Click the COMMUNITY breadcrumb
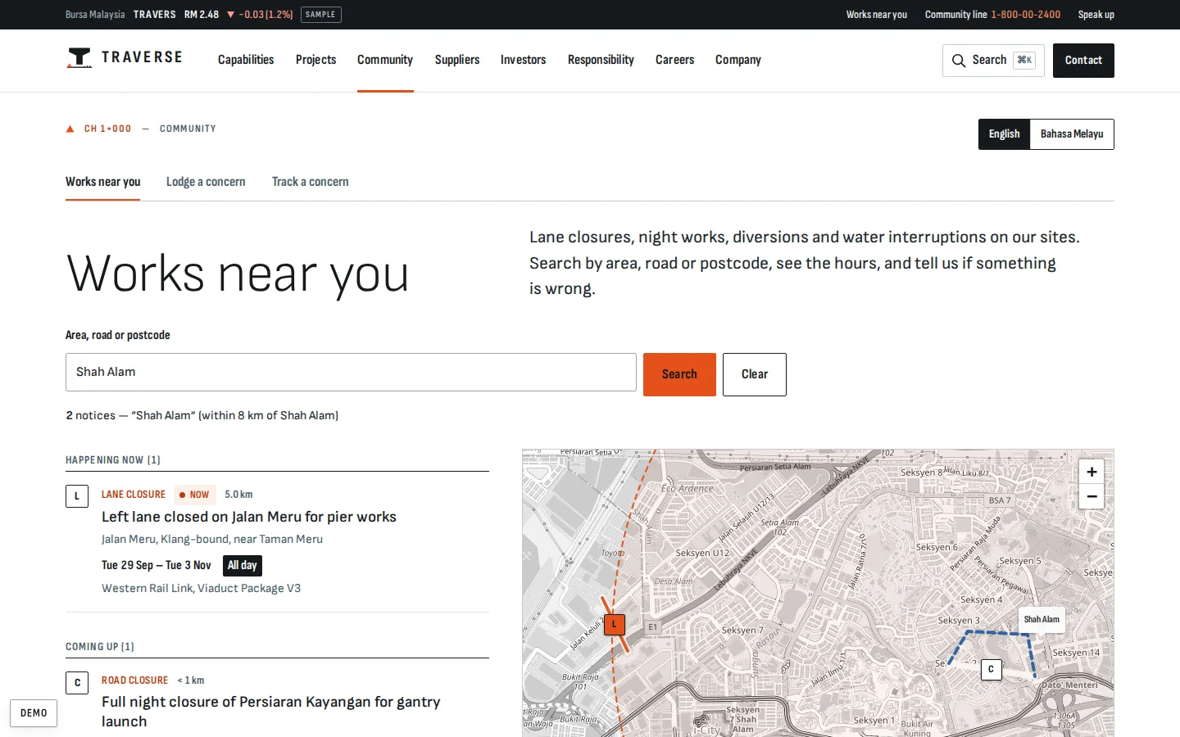 188,129
